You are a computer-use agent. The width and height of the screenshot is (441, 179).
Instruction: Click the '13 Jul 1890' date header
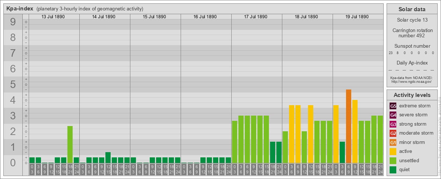click(x=53, y=17)
